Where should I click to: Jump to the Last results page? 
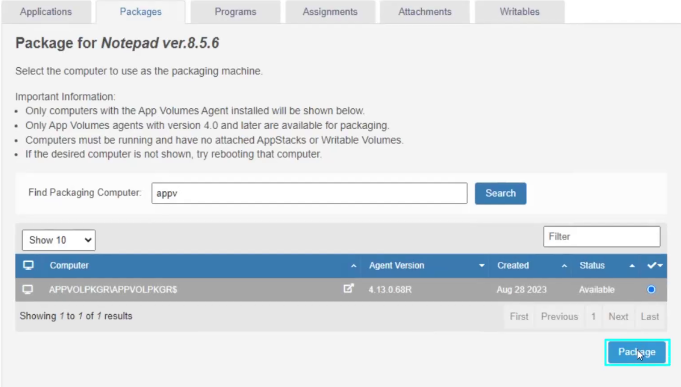coord(650,317)
